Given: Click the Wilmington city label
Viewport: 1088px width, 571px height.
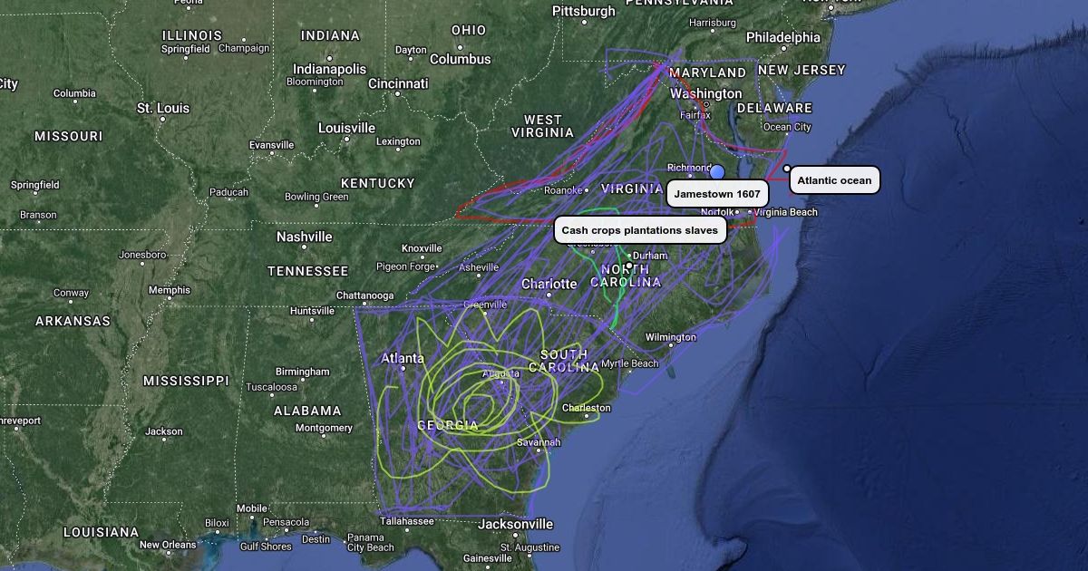Looking at the screenshot, I should 671,337.
